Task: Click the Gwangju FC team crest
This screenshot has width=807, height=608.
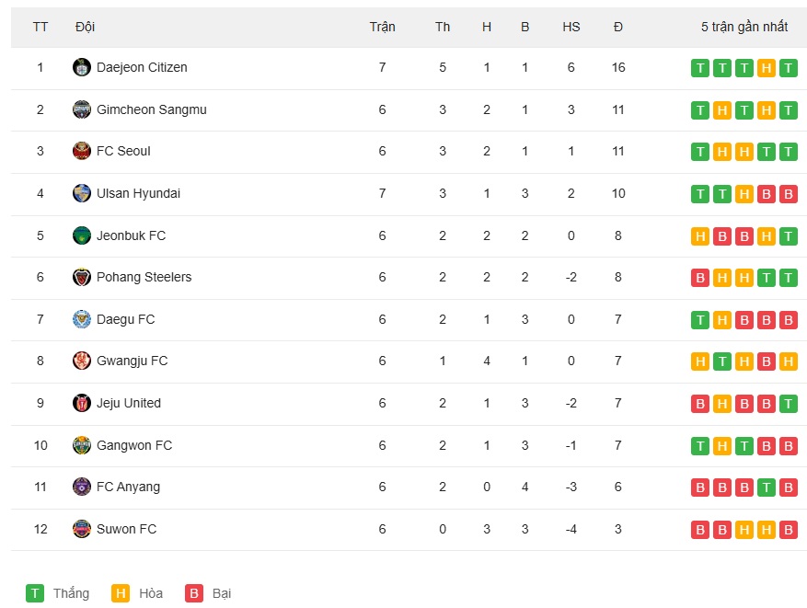Action: pyautogui.click(x=81, y=361)
